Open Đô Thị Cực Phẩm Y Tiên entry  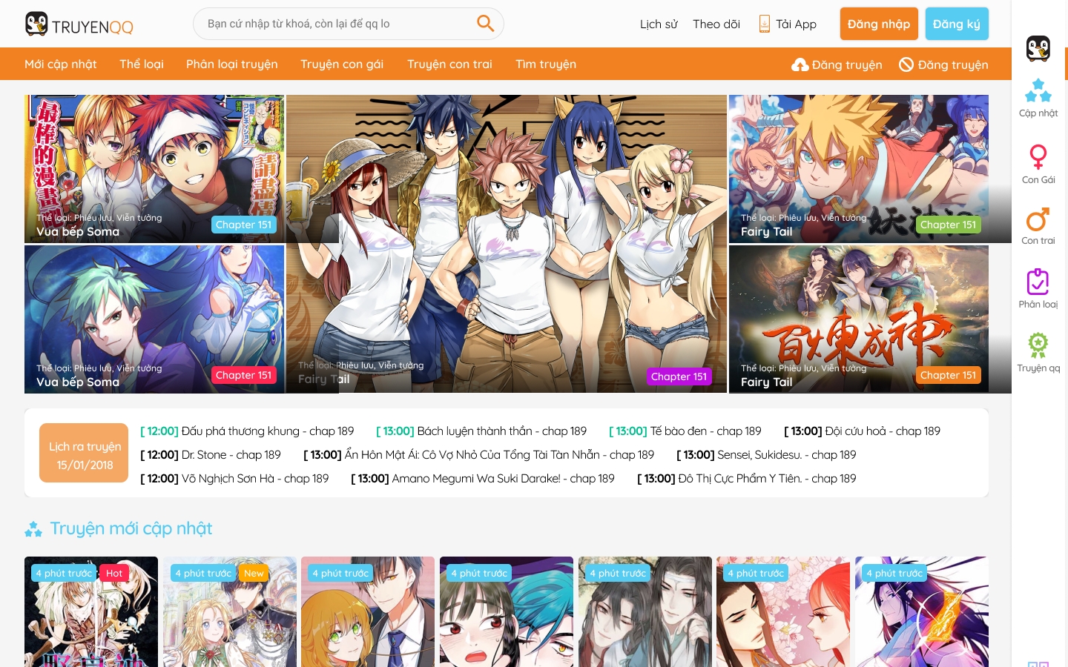747,479
